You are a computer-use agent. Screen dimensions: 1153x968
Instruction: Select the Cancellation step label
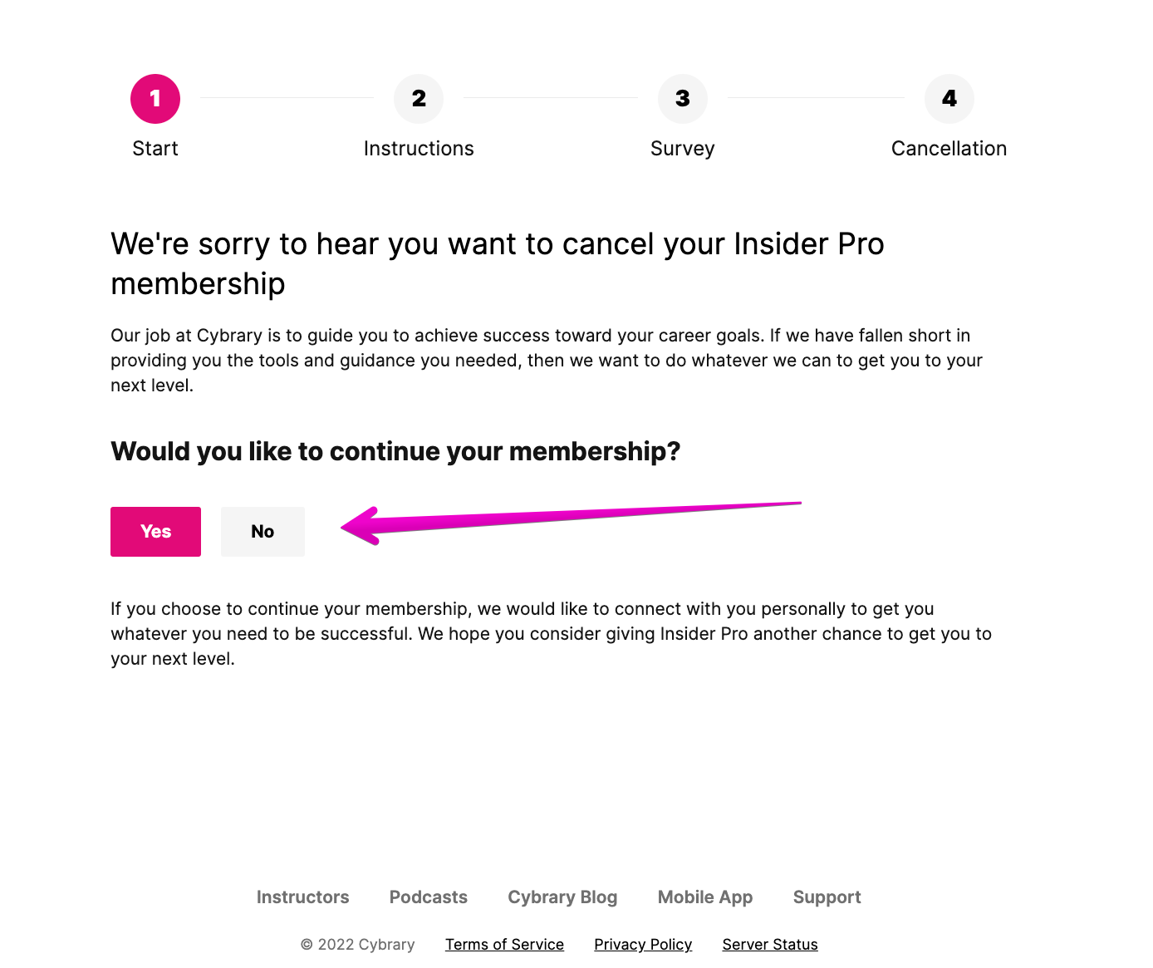pyautogui.click(x=949, y=149)
